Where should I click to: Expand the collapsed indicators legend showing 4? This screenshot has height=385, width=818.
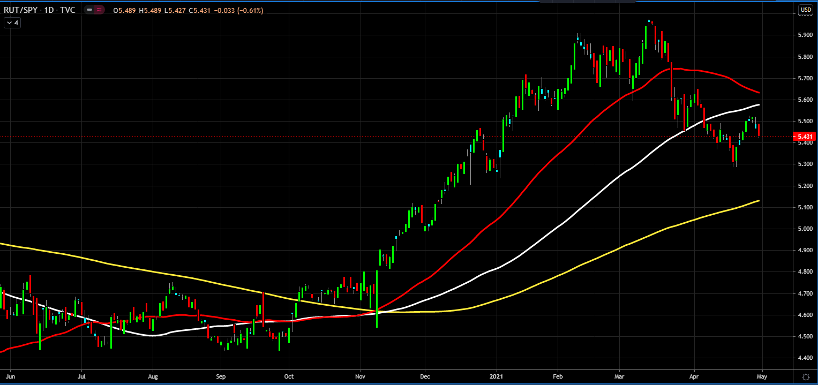(12, 23)
